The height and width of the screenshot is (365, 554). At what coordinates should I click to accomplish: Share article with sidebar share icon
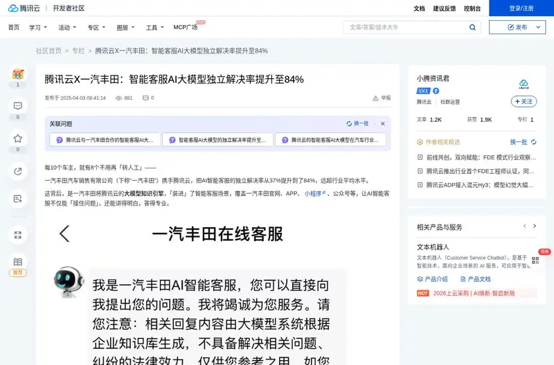[18, 171]
